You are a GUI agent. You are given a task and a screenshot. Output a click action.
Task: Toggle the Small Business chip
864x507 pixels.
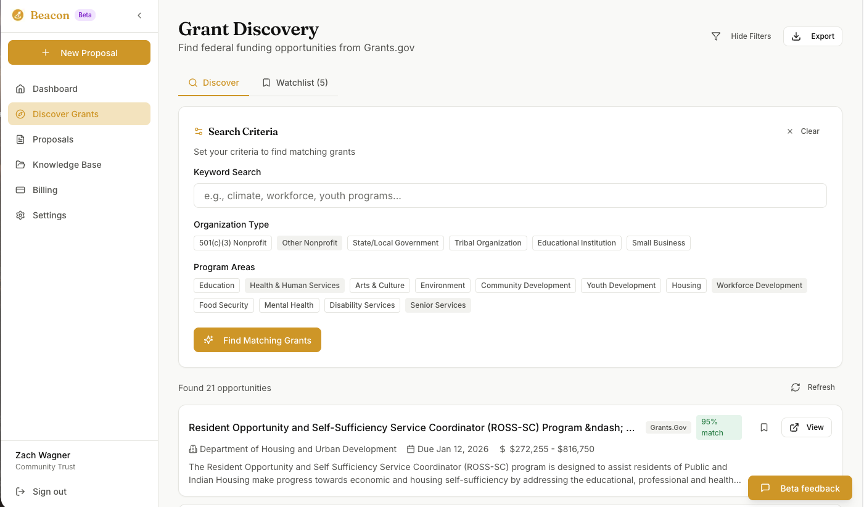[x=658, y=243]
